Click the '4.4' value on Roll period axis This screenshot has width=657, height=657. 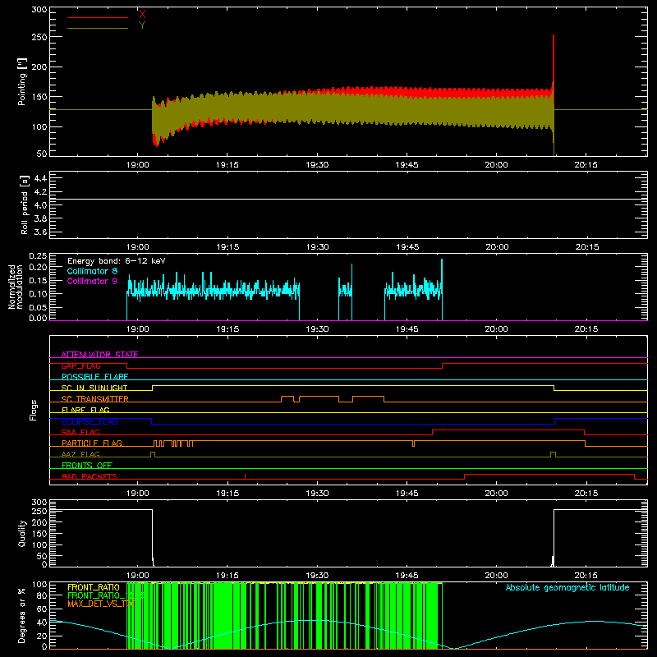[x=40, y=178]
